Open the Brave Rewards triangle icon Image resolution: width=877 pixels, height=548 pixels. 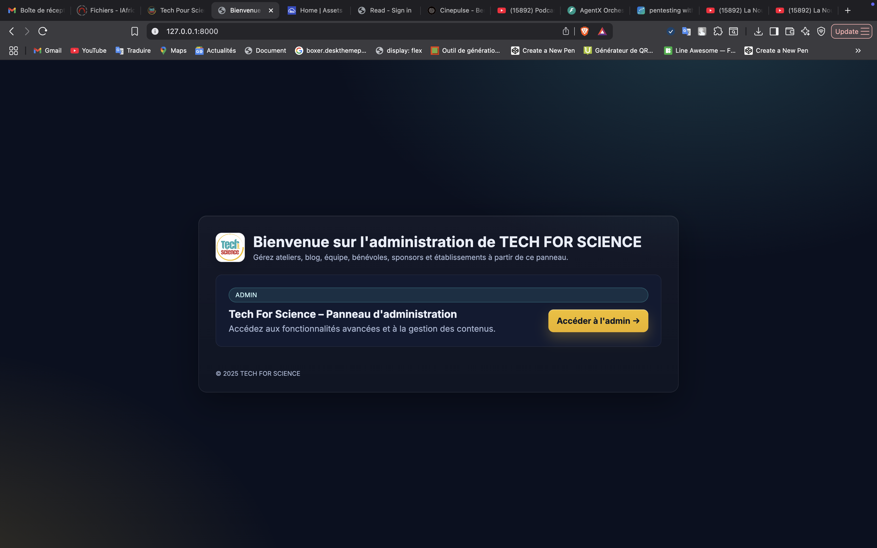(x=602, y=32)
